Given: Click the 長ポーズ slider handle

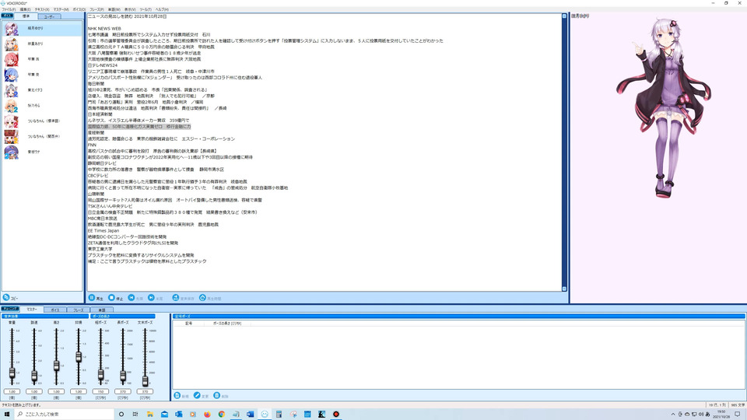Looking at the screenshot, I should pos(123,376).
